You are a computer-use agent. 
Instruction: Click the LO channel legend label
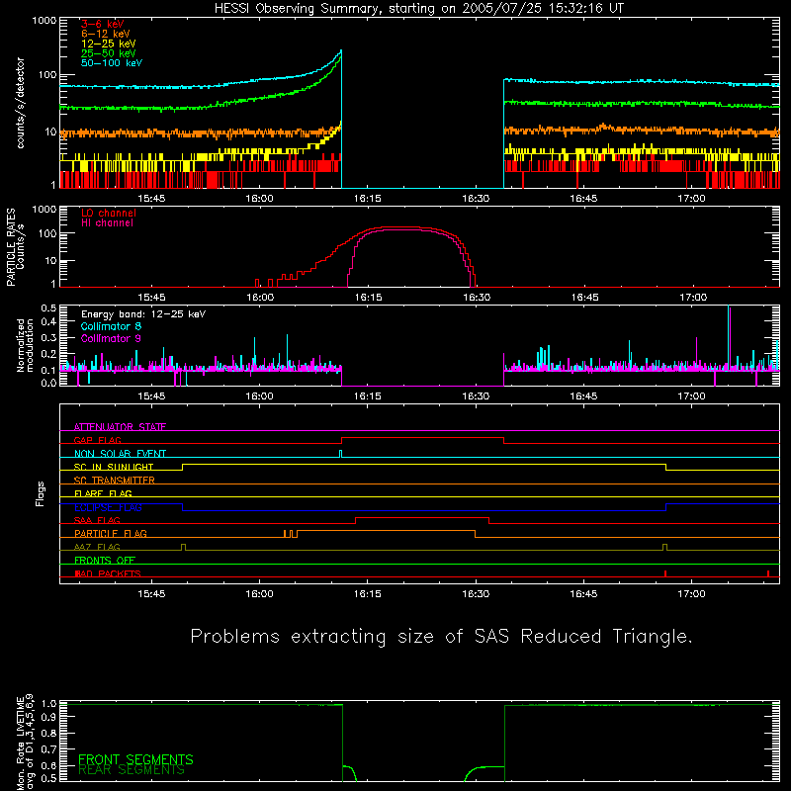109,213
